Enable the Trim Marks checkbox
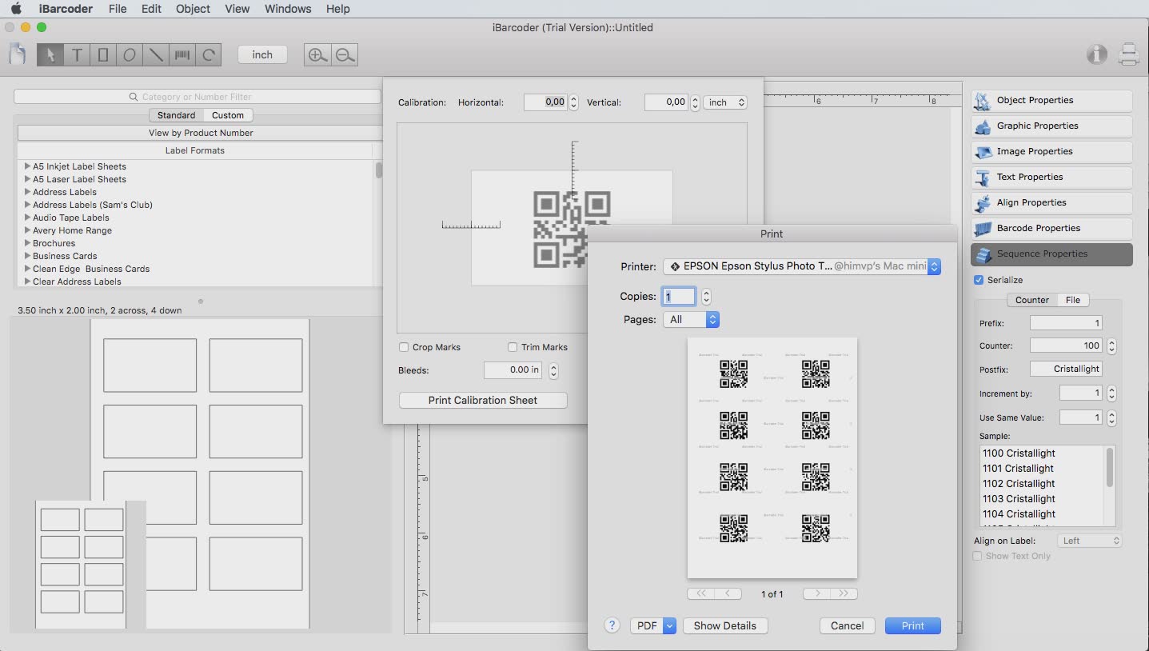1149x651 pixels. [x=513, y=347]
